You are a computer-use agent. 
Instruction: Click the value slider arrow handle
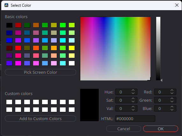pos(162,80)
